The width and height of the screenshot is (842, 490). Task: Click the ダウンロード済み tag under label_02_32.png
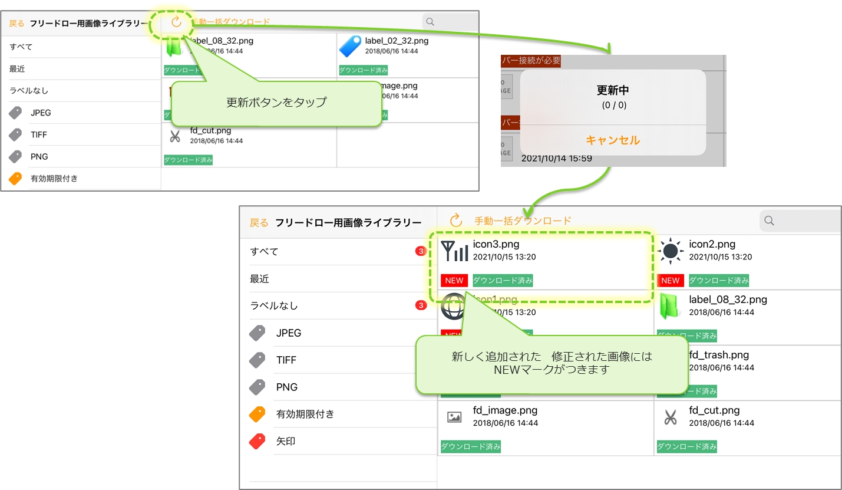364,70
